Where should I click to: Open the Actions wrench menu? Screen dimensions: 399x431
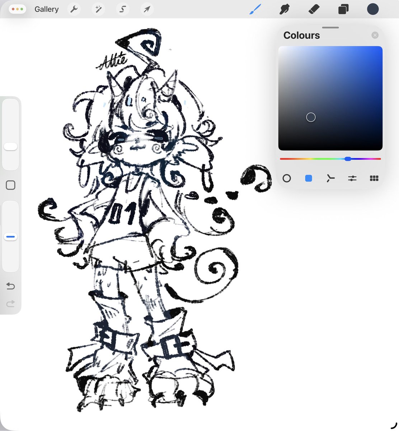pyautogui.click(x=74, y=9)
